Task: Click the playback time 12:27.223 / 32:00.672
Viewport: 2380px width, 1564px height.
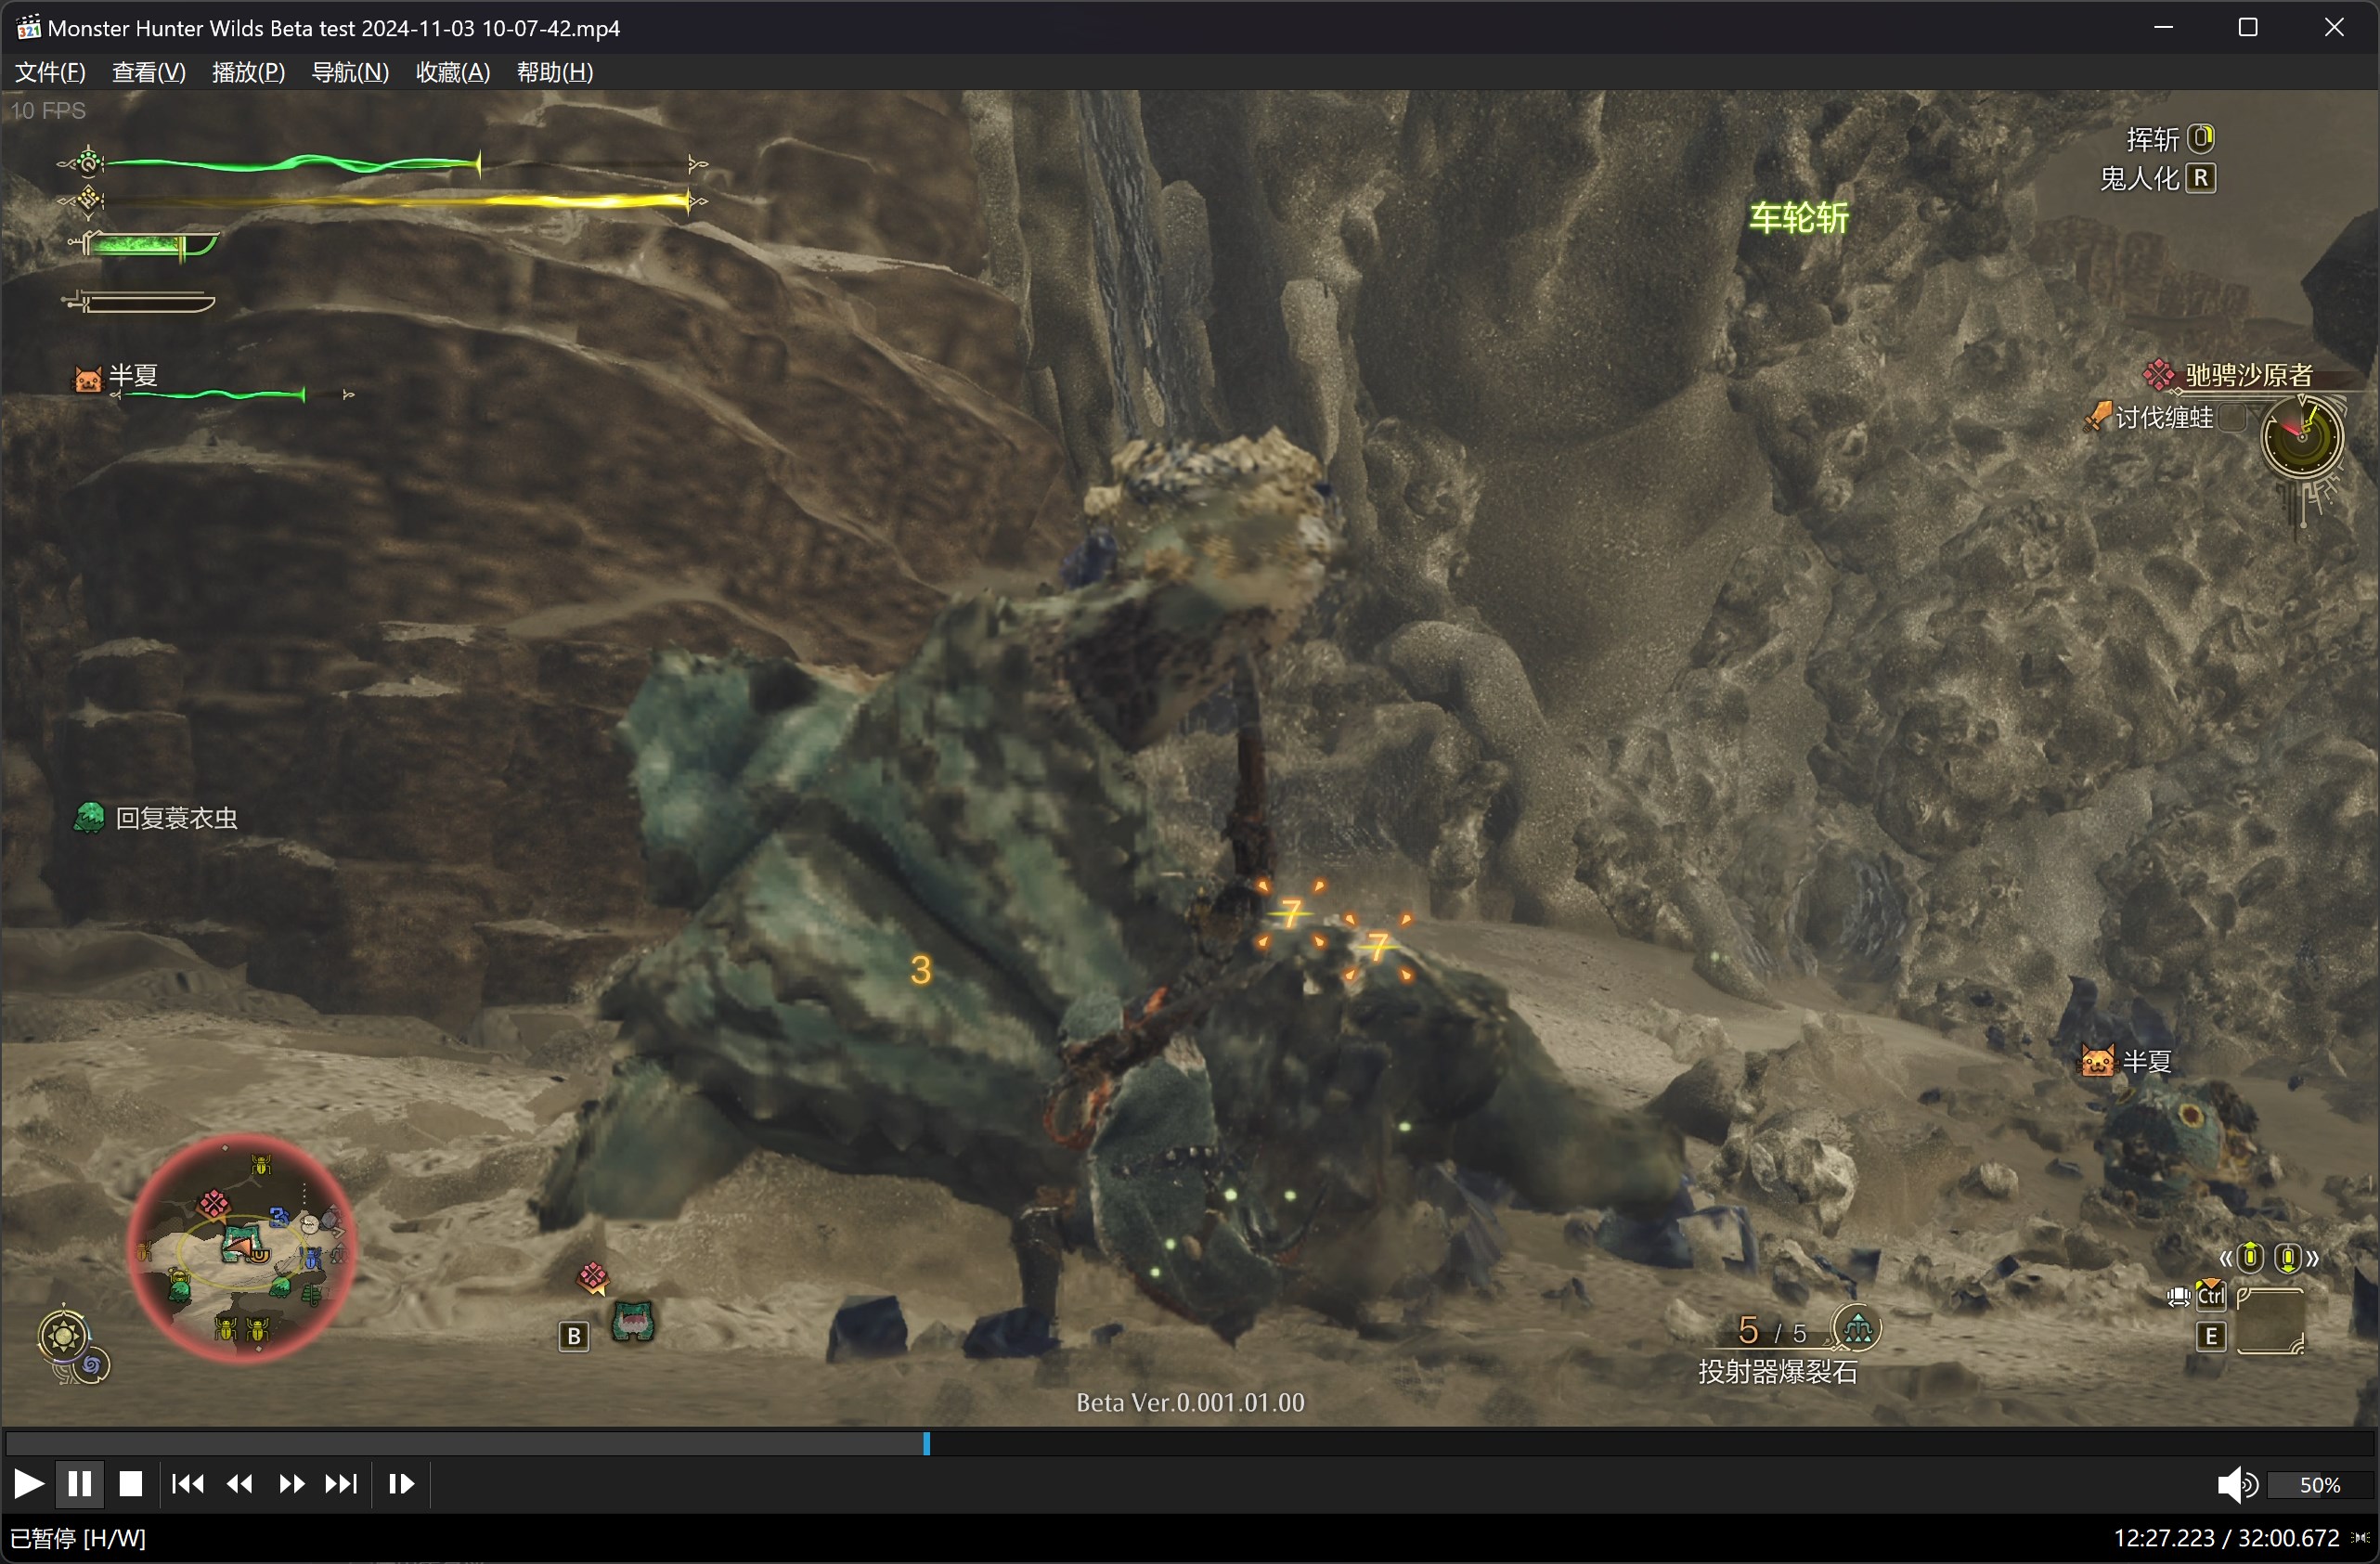Action: click(2226, 1538)
